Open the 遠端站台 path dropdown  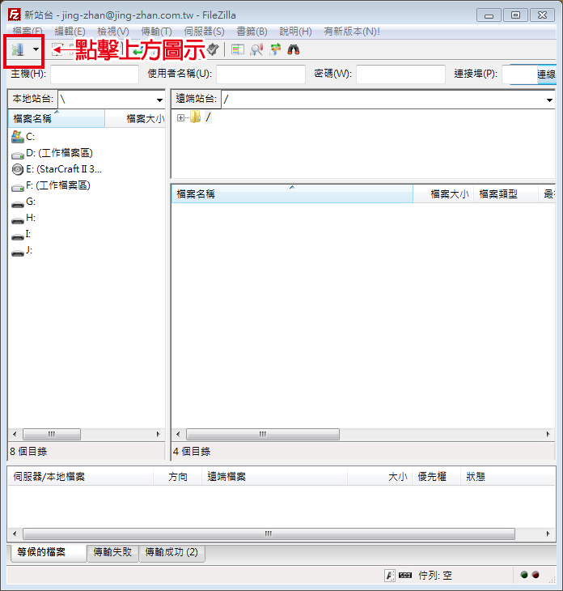point(549,100)
